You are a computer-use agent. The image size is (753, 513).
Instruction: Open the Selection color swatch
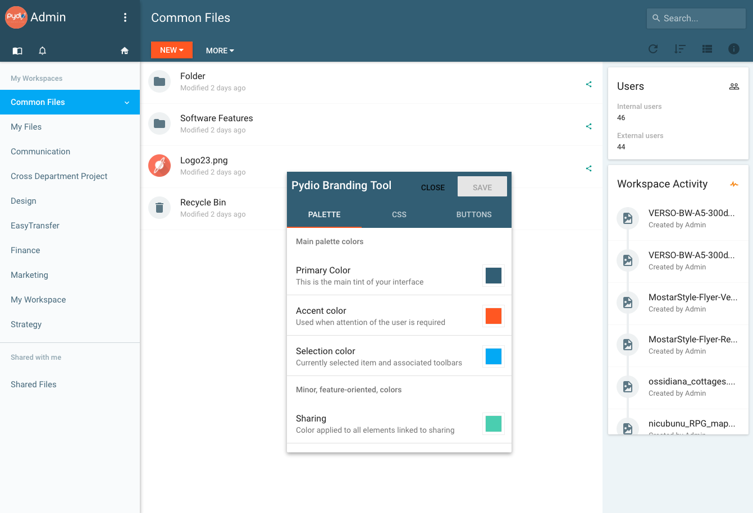pyautogui.click(x=494, y=356)
